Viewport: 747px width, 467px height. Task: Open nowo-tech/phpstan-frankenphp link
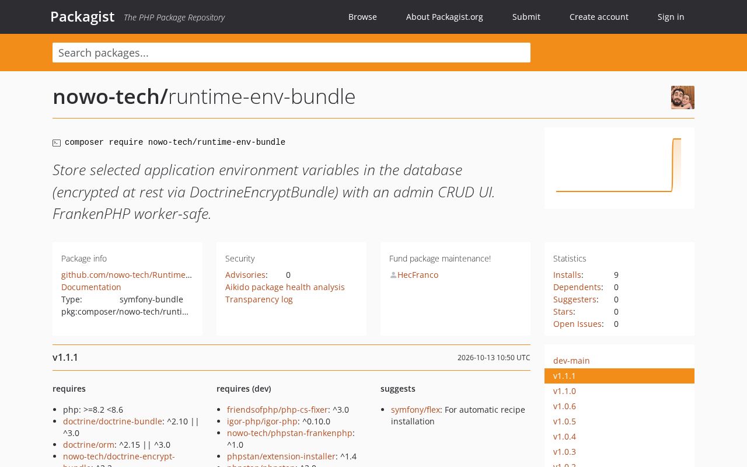[289, 433]
